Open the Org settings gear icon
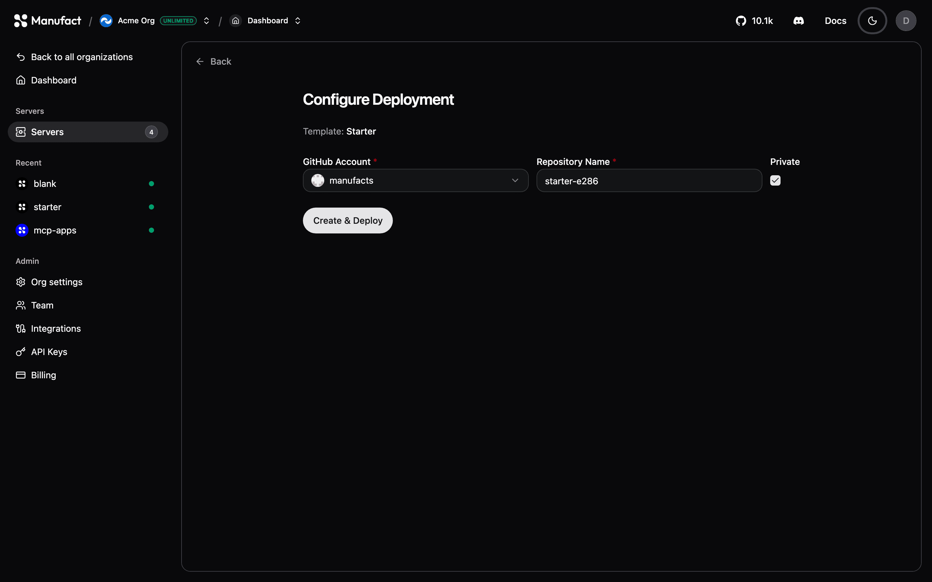932x582 pixels. [21, 282]
